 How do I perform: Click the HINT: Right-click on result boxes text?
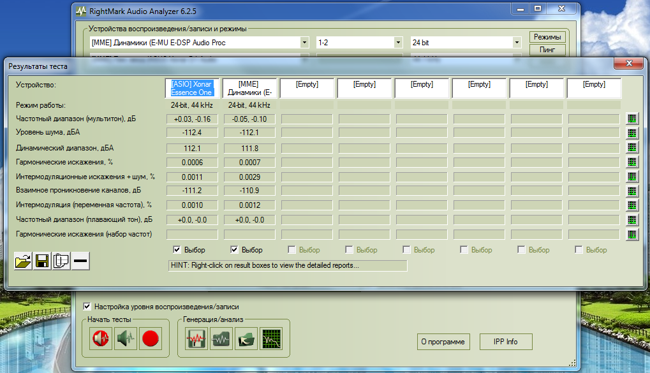(x=265, y=265)
